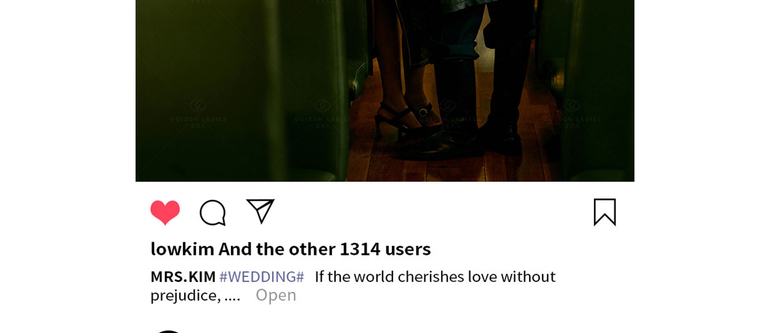The height and width of the screenshot is (333, 770).
Task: Open the MRS.KIM profile from the caption
Action: [183, 276]
